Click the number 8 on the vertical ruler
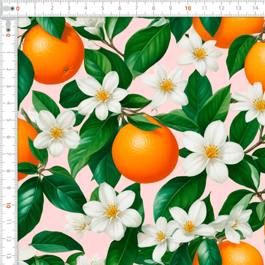Screen dimensions: 265x265 click(8, 171)
